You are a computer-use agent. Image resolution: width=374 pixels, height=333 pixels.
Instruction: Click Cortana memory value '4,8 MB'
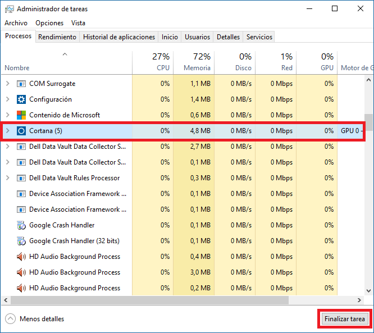tap(200, 131)
